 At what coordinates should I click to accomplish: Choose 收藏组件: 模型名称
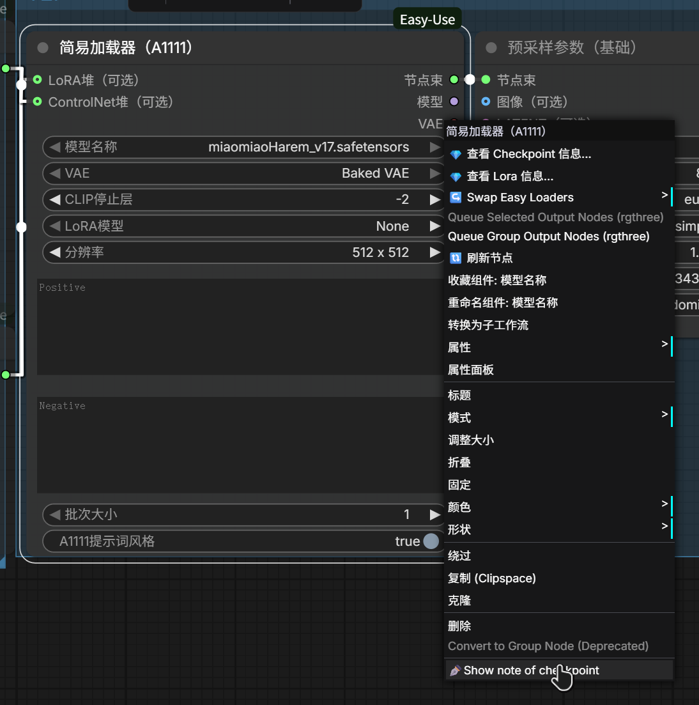coord(558,280)
